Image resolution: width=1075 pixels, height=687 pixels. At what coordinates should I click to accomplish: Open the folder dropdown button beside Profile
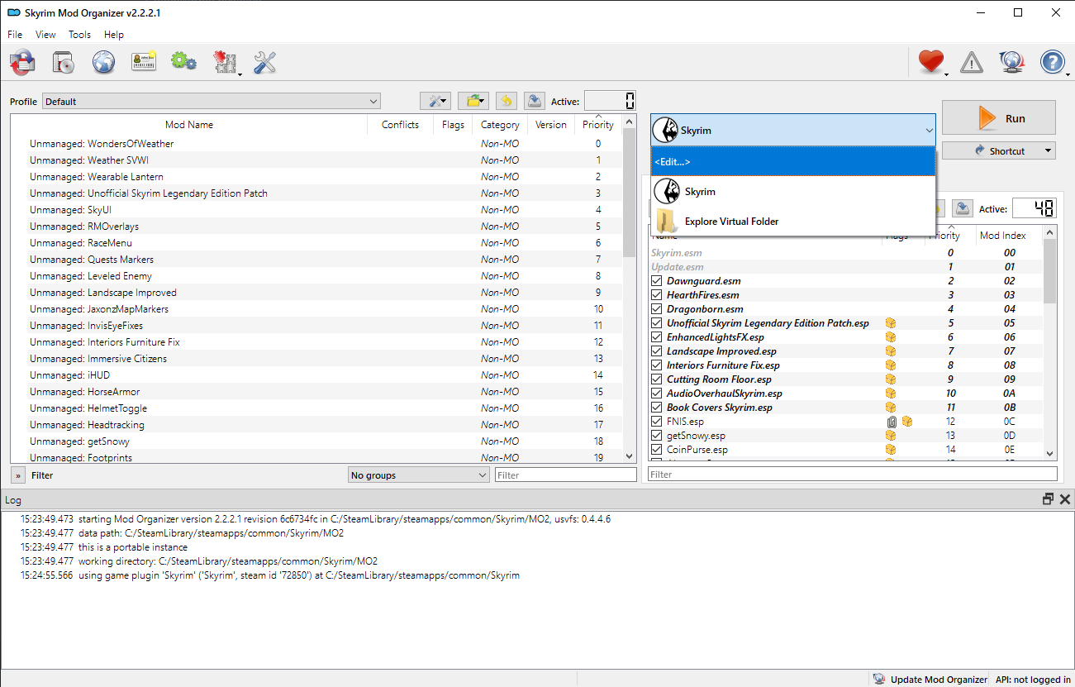(473, 101)
